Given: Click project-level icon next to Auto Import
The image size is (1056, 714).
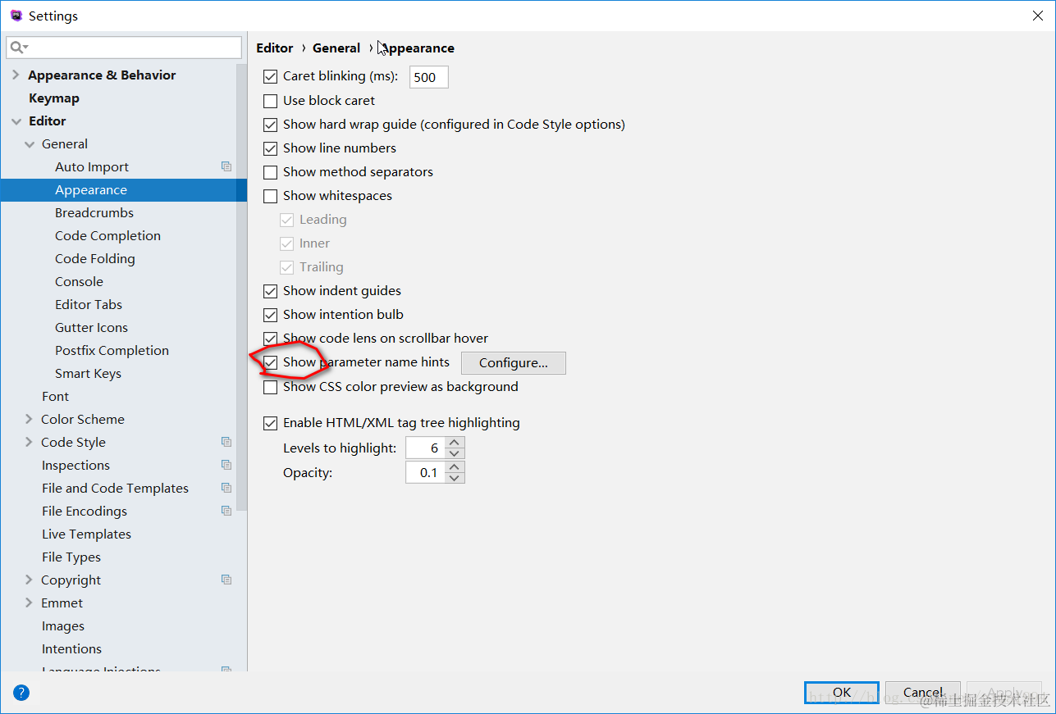Looking at the screenshot, I should pyautogui.click(x=226, y=166).
